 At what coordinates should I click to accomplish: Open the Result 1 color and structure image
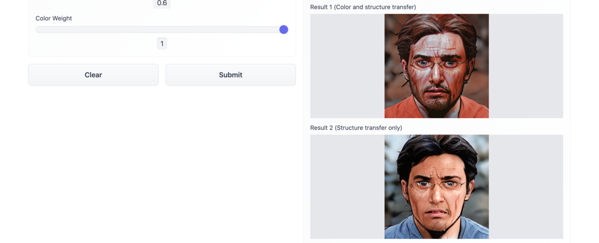pyautogui.click(x=436, y=66)
